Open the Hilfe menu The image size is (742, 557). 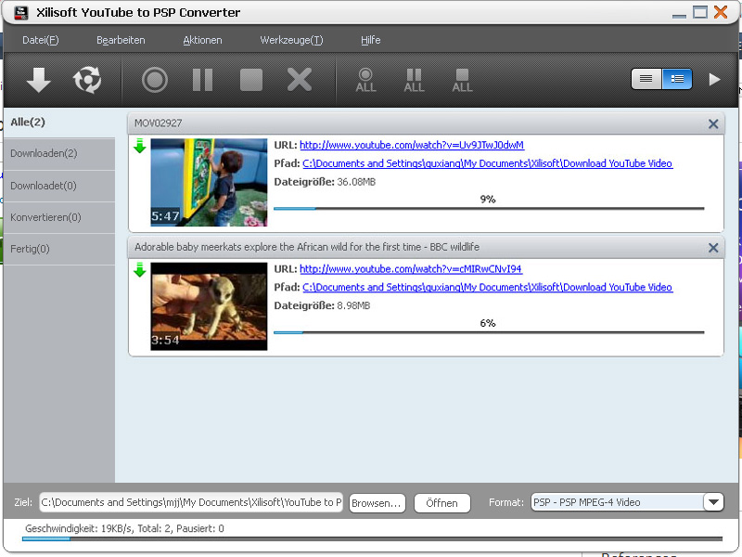click(x=370, y=40)
